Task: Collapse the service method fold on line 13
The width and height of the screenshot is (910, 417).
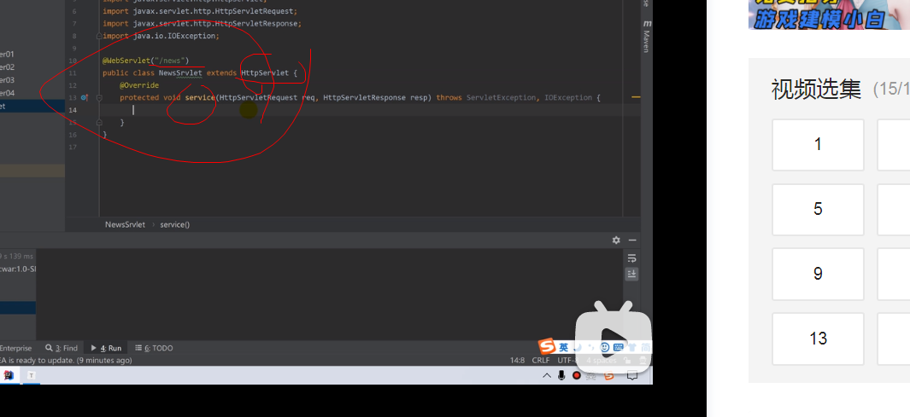Action: click(x=99, y=98)
